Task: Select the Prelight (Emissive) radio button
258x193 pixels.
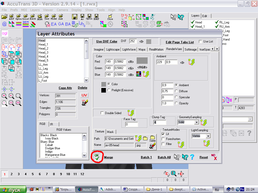Action: tap(109, 90)
